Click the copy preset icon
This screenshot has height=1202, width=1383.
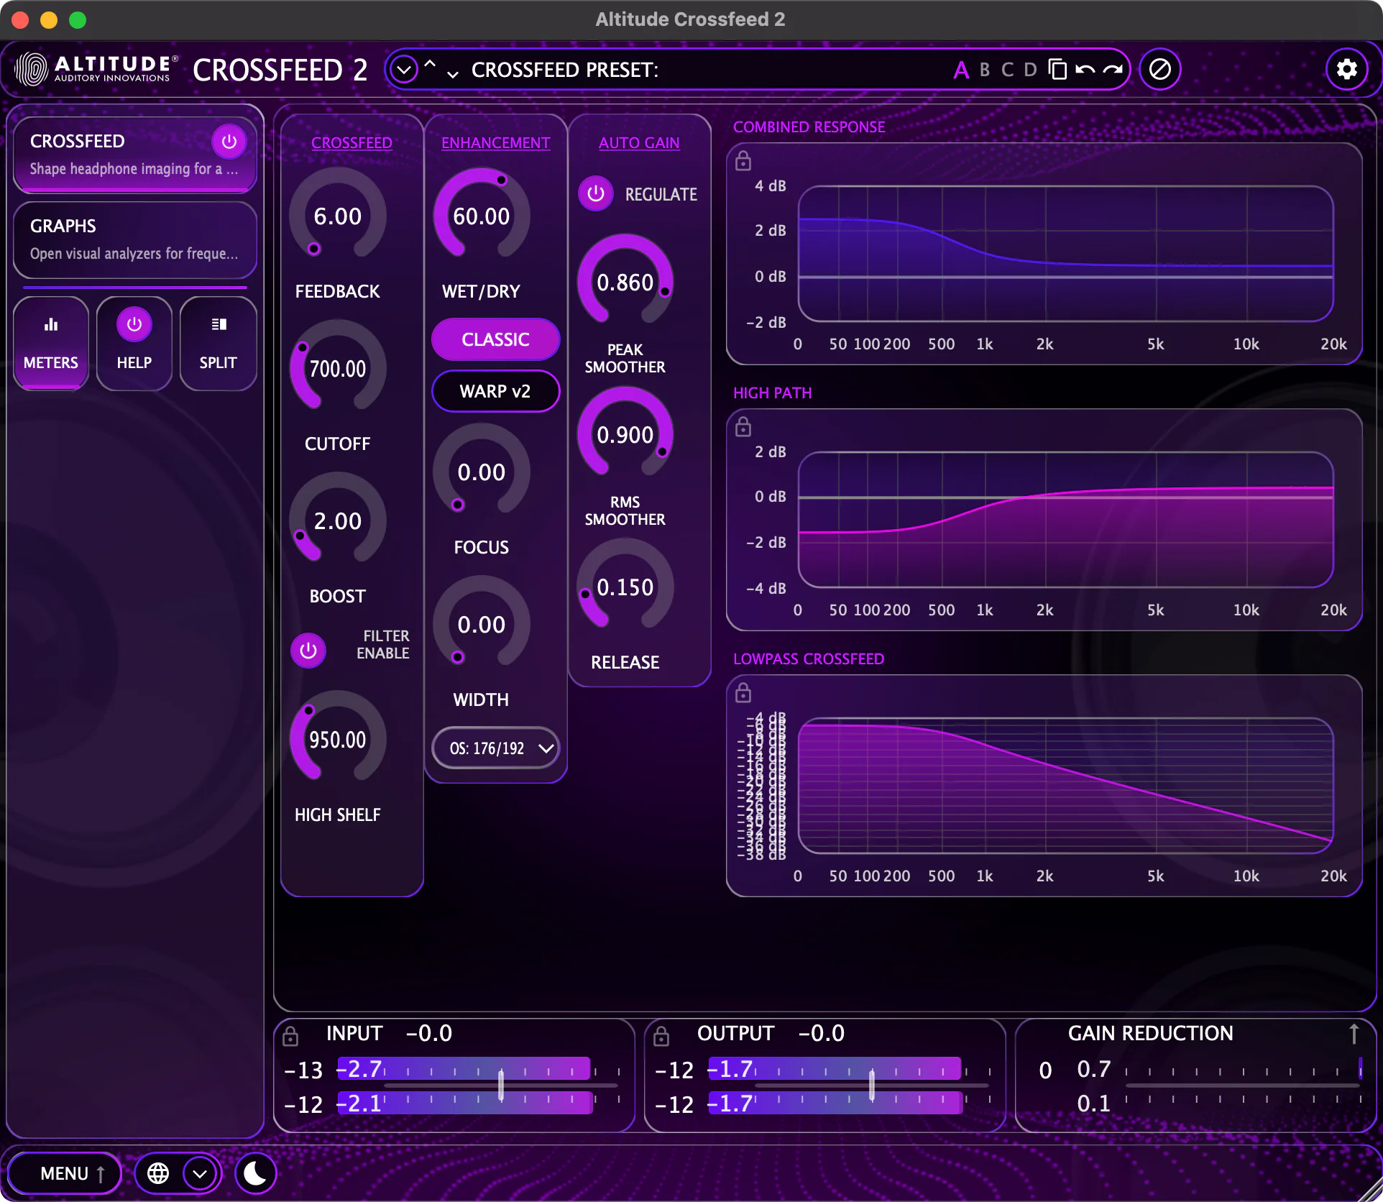[x=1057, y=70]
